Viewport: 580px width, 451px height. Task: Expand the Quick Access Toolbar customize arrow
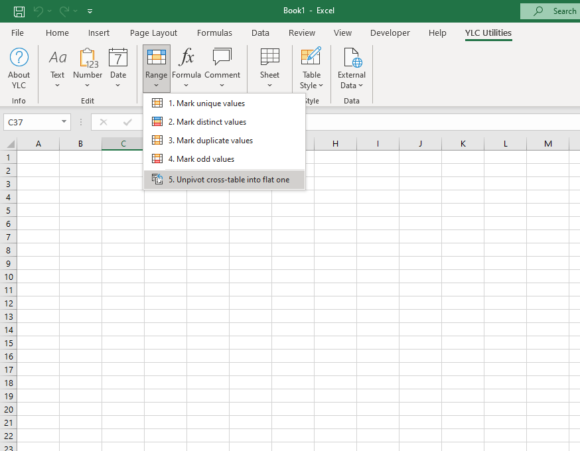coord(90,11)
